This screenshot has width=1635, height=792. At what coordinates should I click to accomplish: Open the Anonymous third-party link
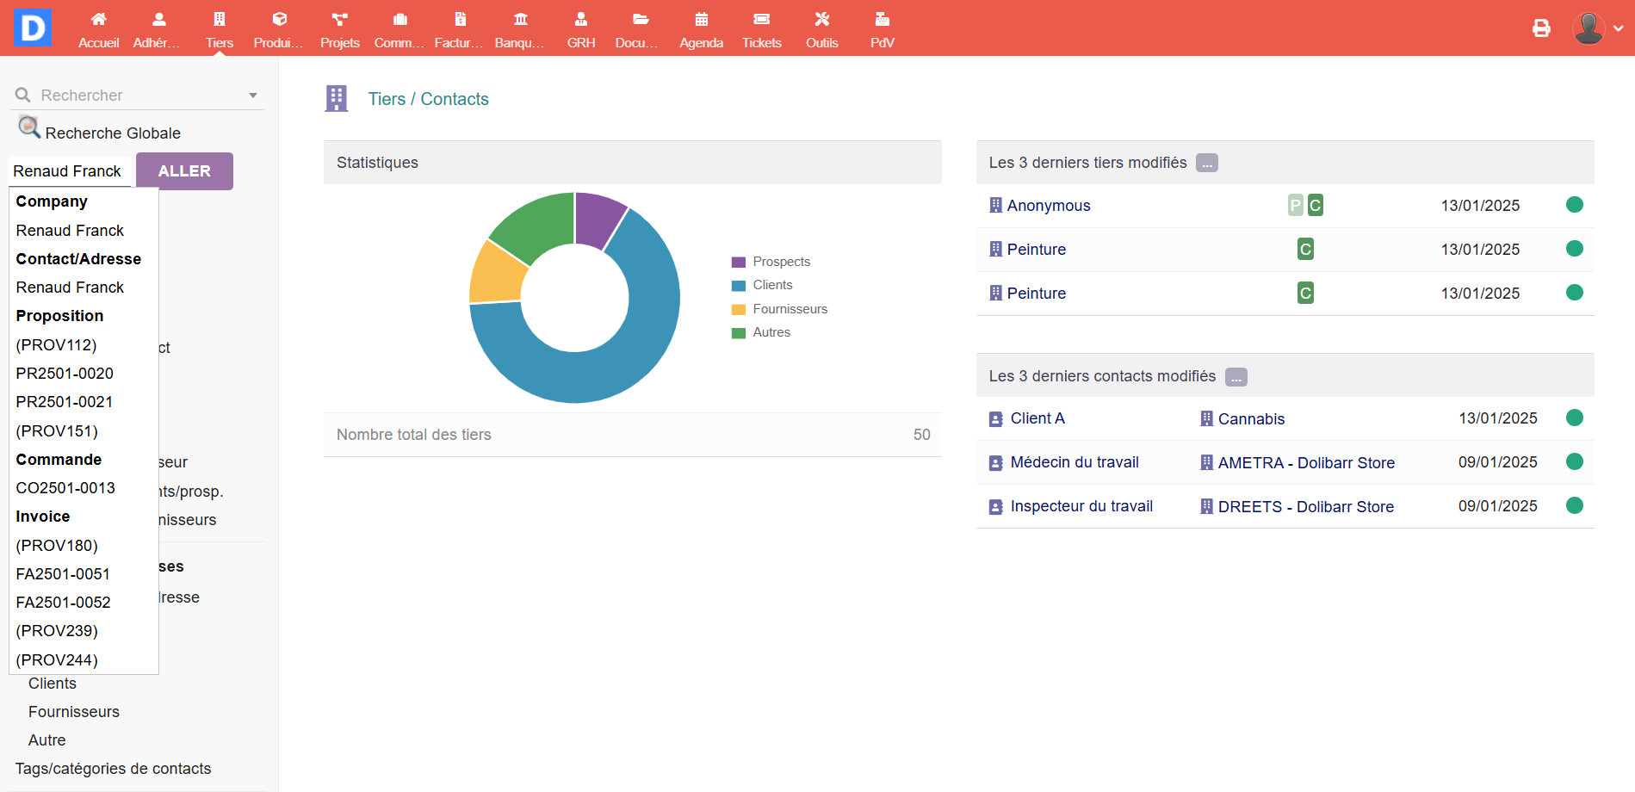coord(1048,206)
